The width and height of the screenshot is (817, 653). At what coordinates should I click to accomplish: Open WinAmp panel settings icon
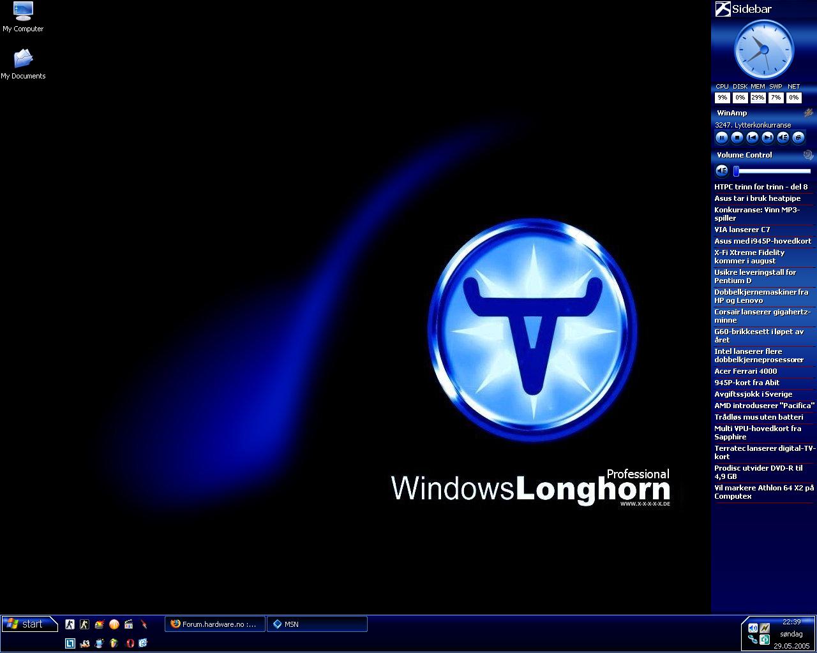pyautogui.click(x=808, y=113)
